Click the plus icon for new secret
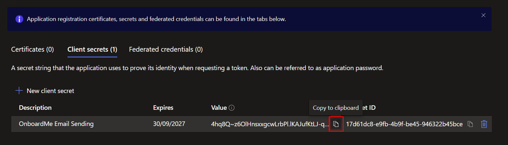This screenshot has width=508, height=145. coord(19,91)
